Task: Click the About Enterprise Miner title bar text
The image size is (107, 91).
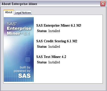Action: coord(19,4)
